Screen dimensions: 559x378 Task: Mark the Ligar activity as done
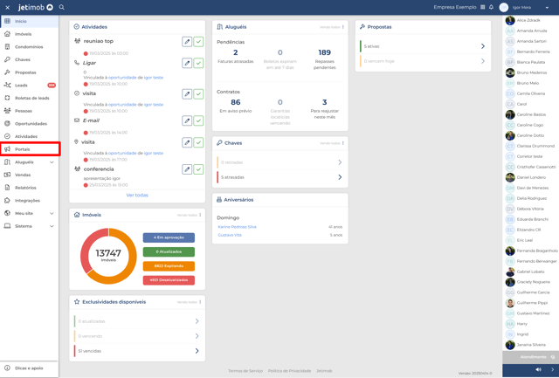[x=198, y=63]
